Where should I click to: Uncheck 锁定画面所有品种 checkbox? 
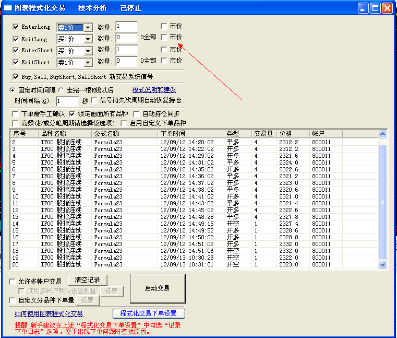tap(72, 114)
